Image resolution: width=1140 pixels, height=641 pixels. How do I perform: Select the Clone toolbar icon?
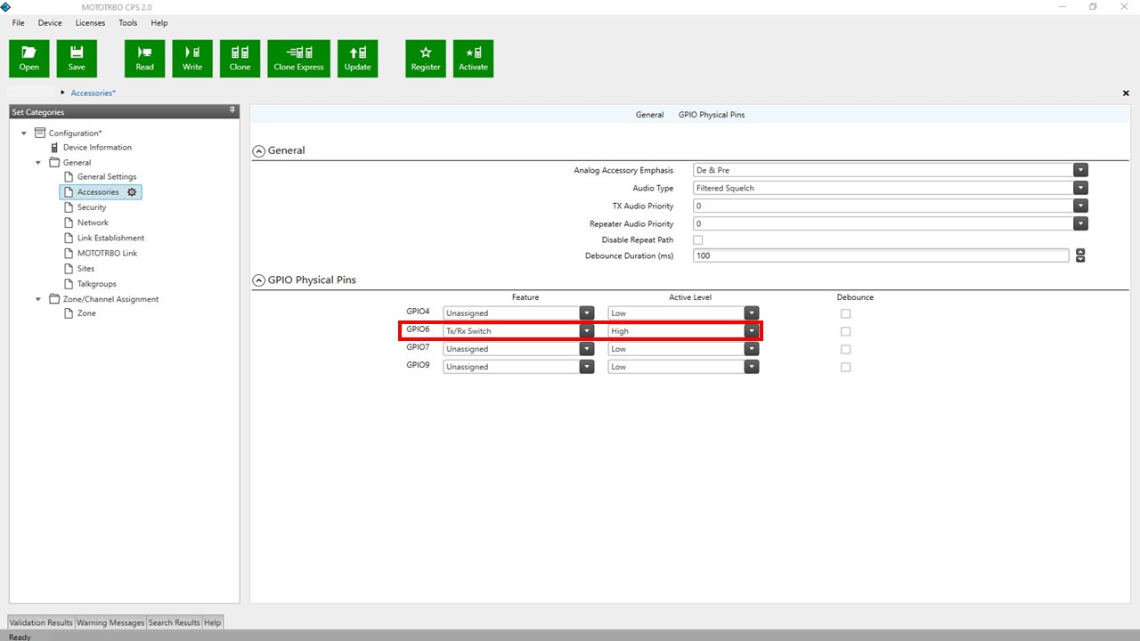(240, 58)
